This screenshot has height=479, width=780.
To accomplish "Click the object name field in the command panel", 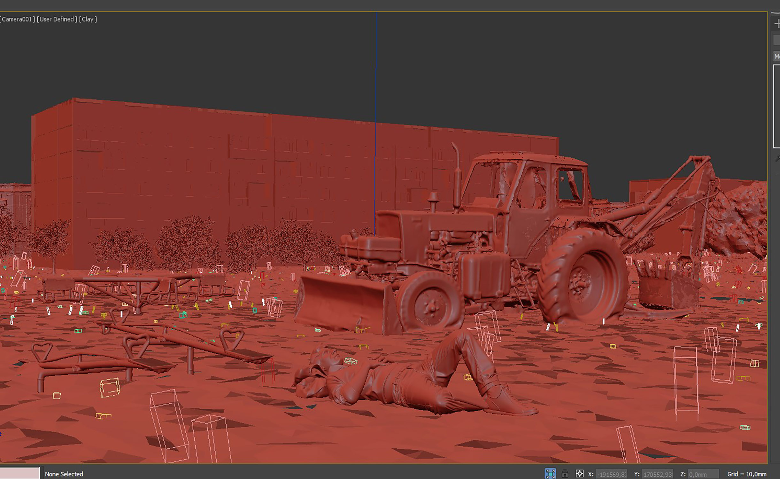I will (777, 40).
